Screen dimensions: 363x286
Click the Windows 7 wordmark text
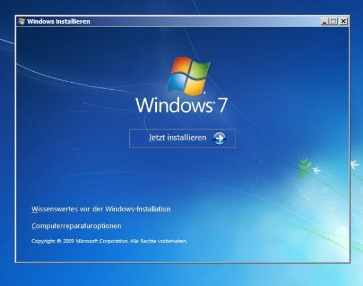(x=182, y=105)
